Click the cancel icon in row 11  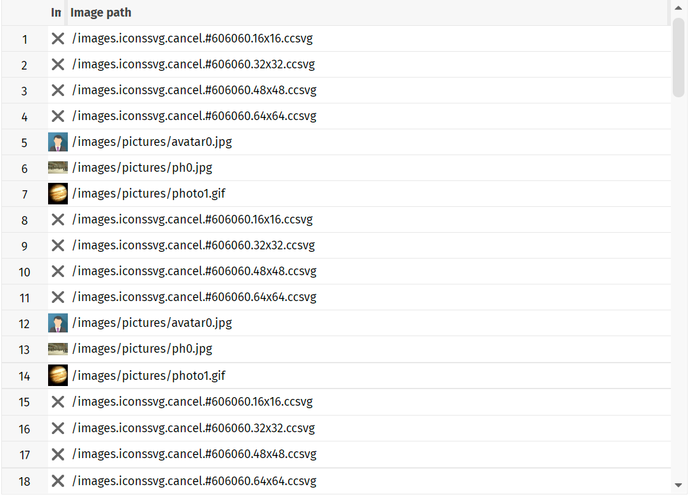pos(58,297)
